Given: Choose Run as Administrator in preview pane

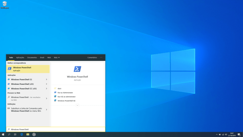Looking at the screenshot, I should [x=65, y=93].
